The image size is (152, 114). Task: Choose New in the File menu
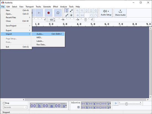coord(16,10)
